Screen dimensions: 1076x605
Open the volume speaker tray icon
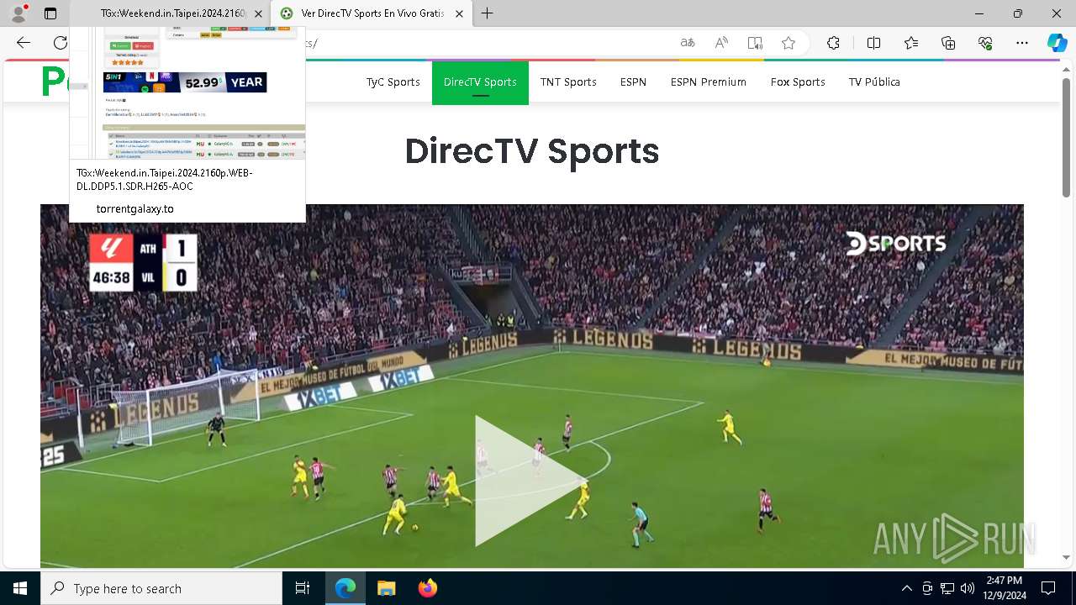click(x=968, y=588)
